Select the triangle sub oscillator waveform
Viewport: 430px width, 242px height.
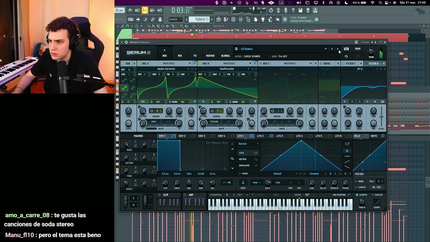click(125, 88)
